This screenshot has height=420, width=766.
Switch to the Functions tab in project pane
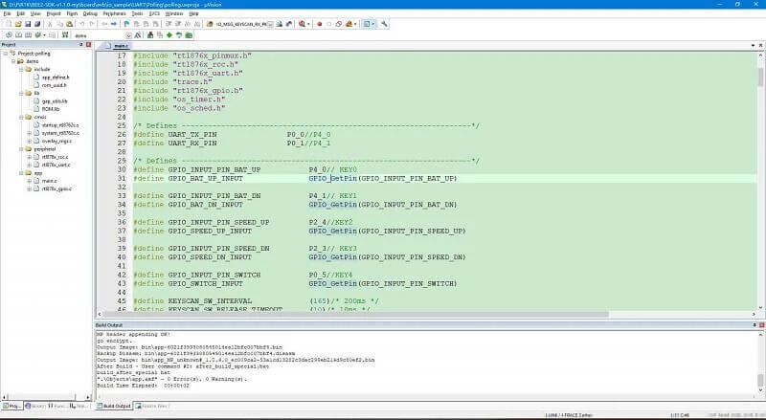point(57,406)
